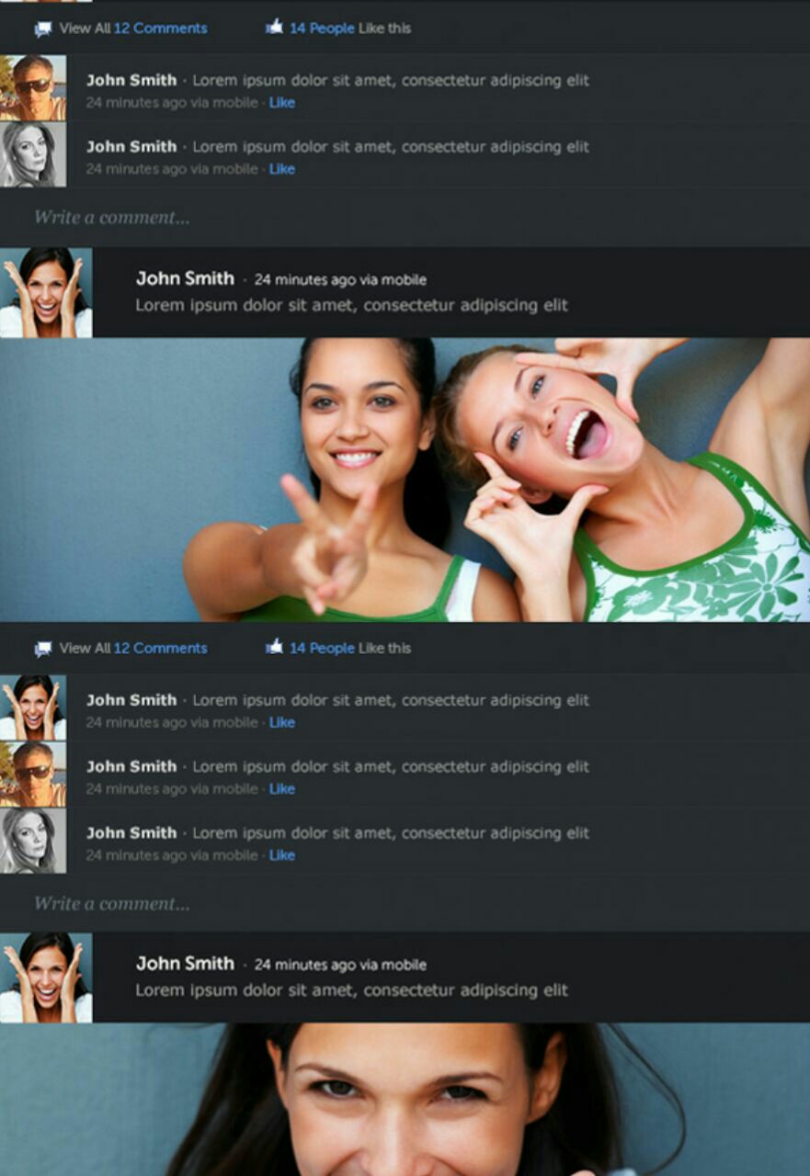
Task: Click the thumbs-up icon above the two-women photo
Action: [x=274, y=28]
